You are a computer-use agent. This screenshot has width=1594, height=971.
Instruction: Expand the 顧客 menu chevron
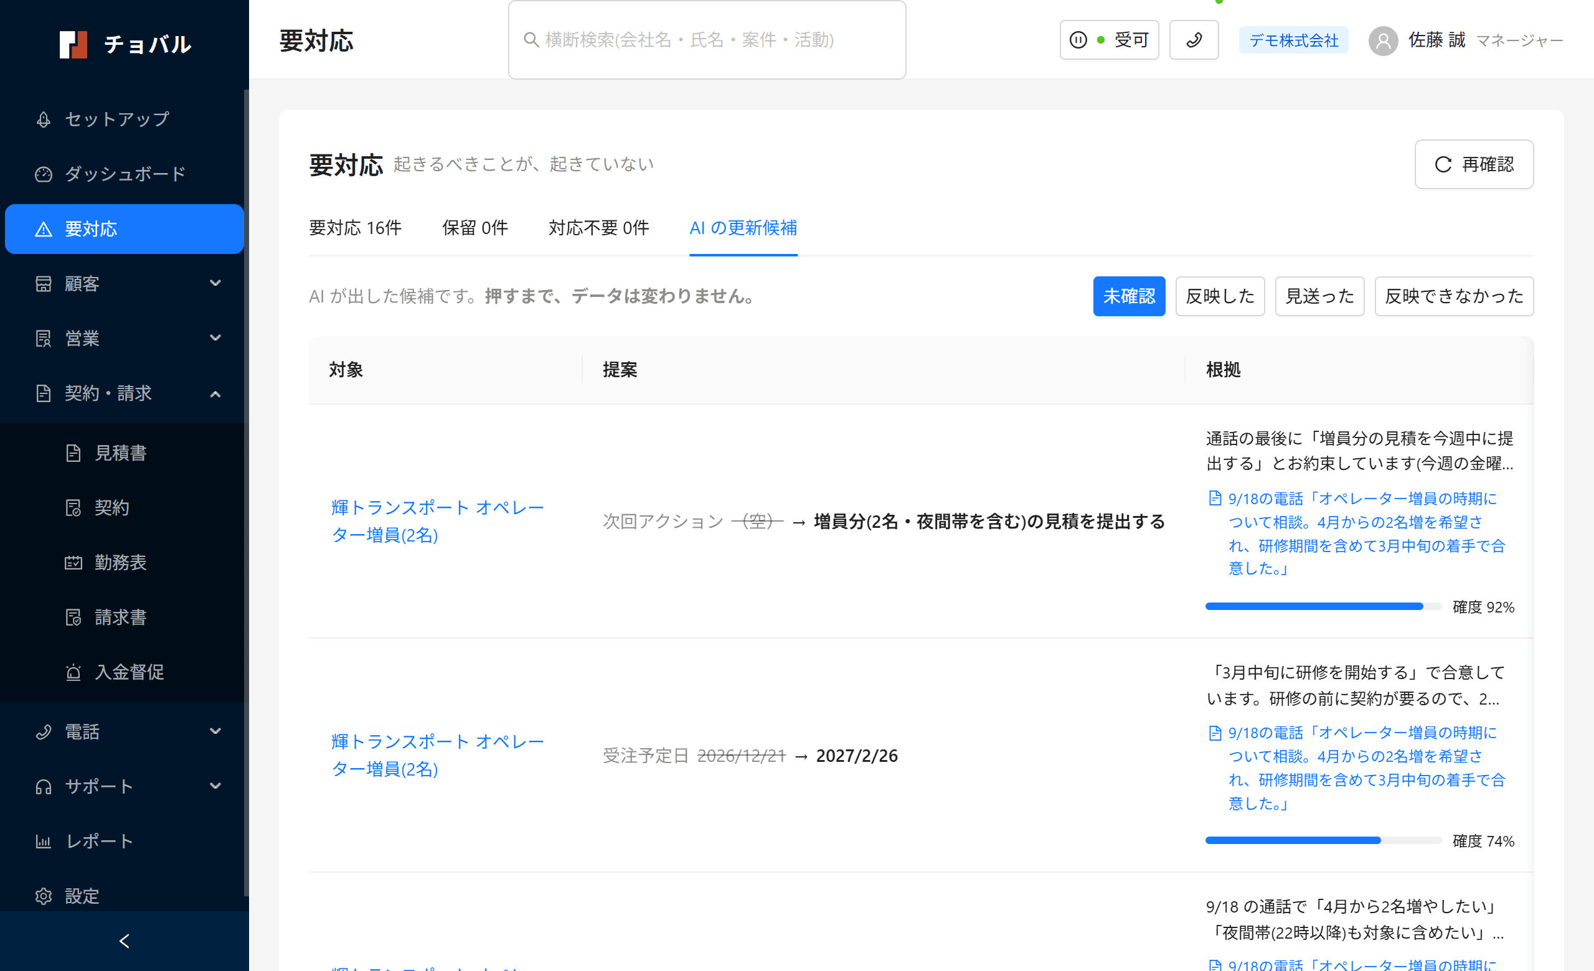[x=215, y=283]
